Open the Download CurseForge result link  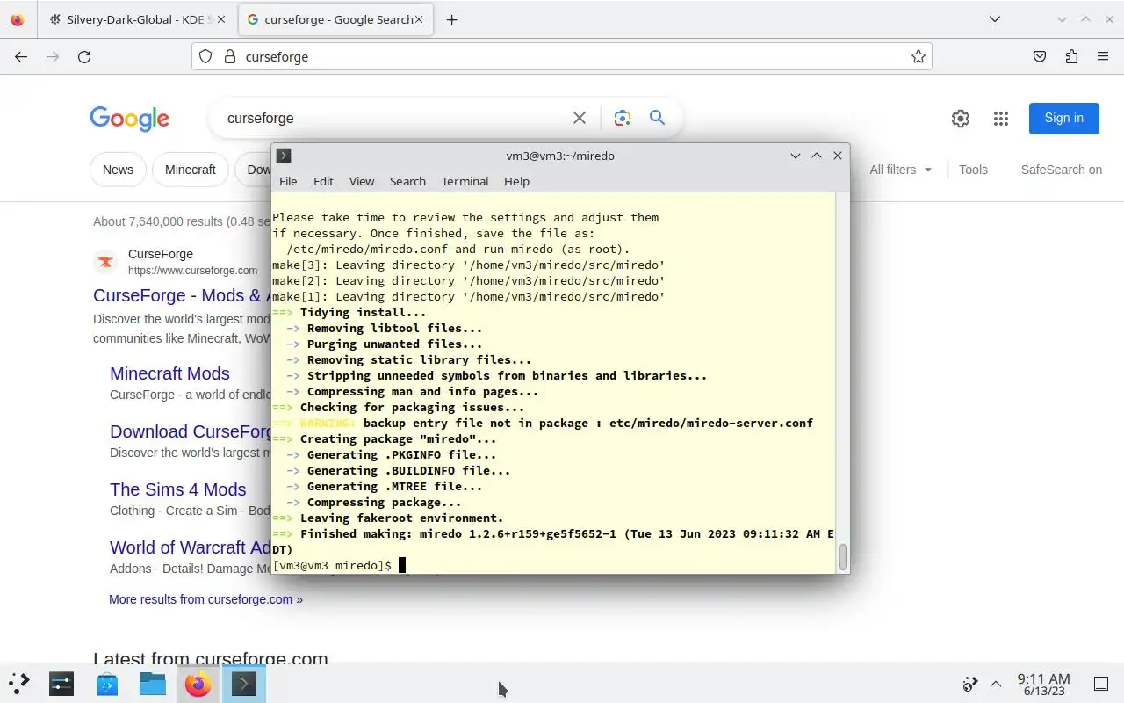(190, 431)
